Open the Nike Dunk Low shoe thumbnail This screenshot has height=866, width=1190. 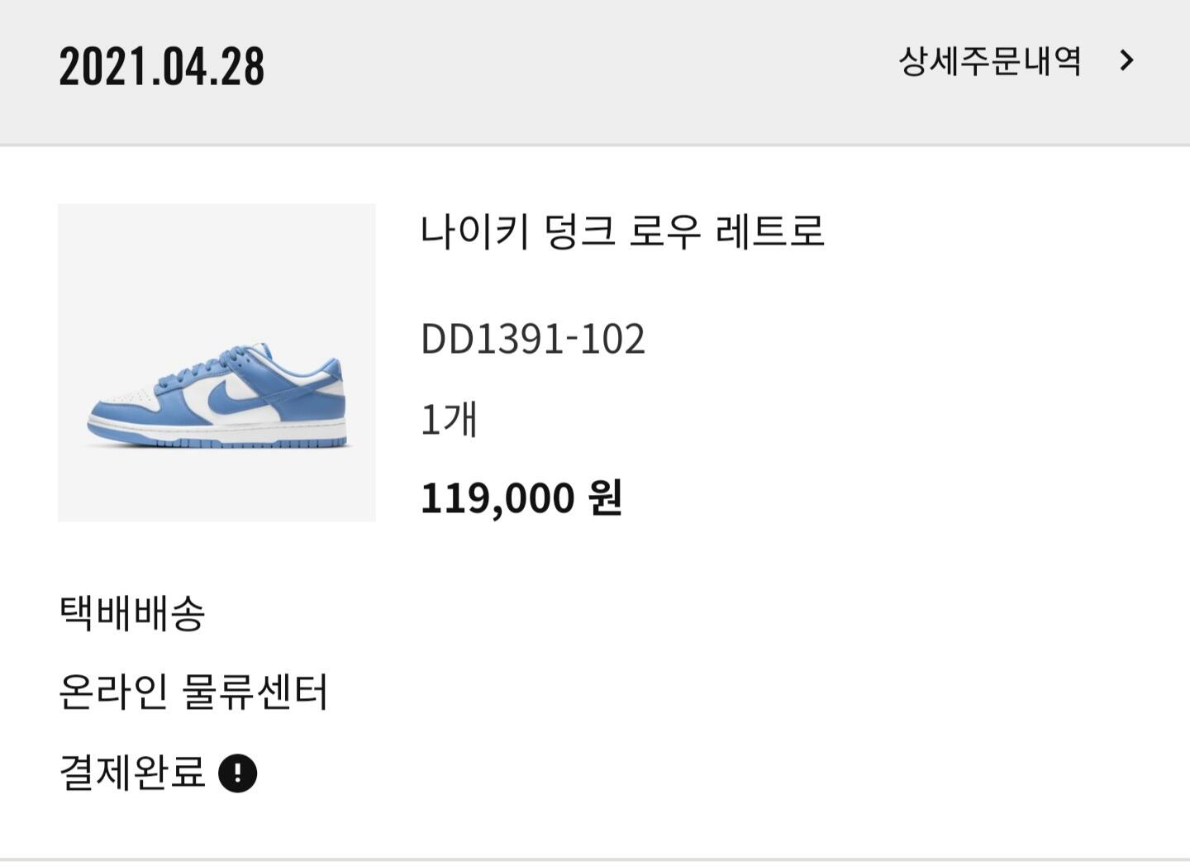217,363
